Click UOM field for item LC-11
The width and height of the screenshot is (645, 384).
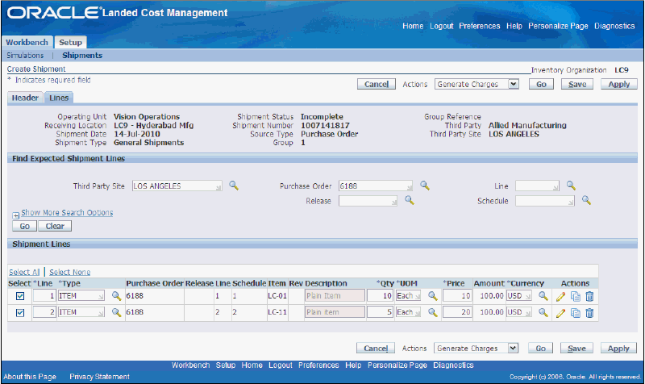pos(408,312)
